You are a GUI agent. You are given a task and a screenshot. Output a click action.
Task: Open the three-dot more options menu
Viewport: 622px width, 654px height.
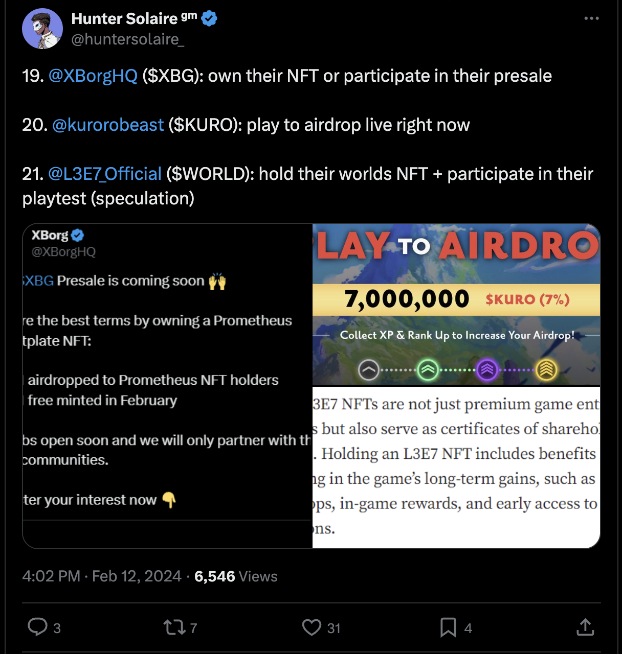click(x=591, y=18)
